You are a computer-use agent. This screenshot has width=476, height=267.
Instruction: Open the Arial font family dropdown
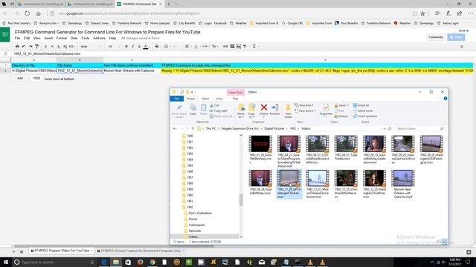[x=91, y=46]
